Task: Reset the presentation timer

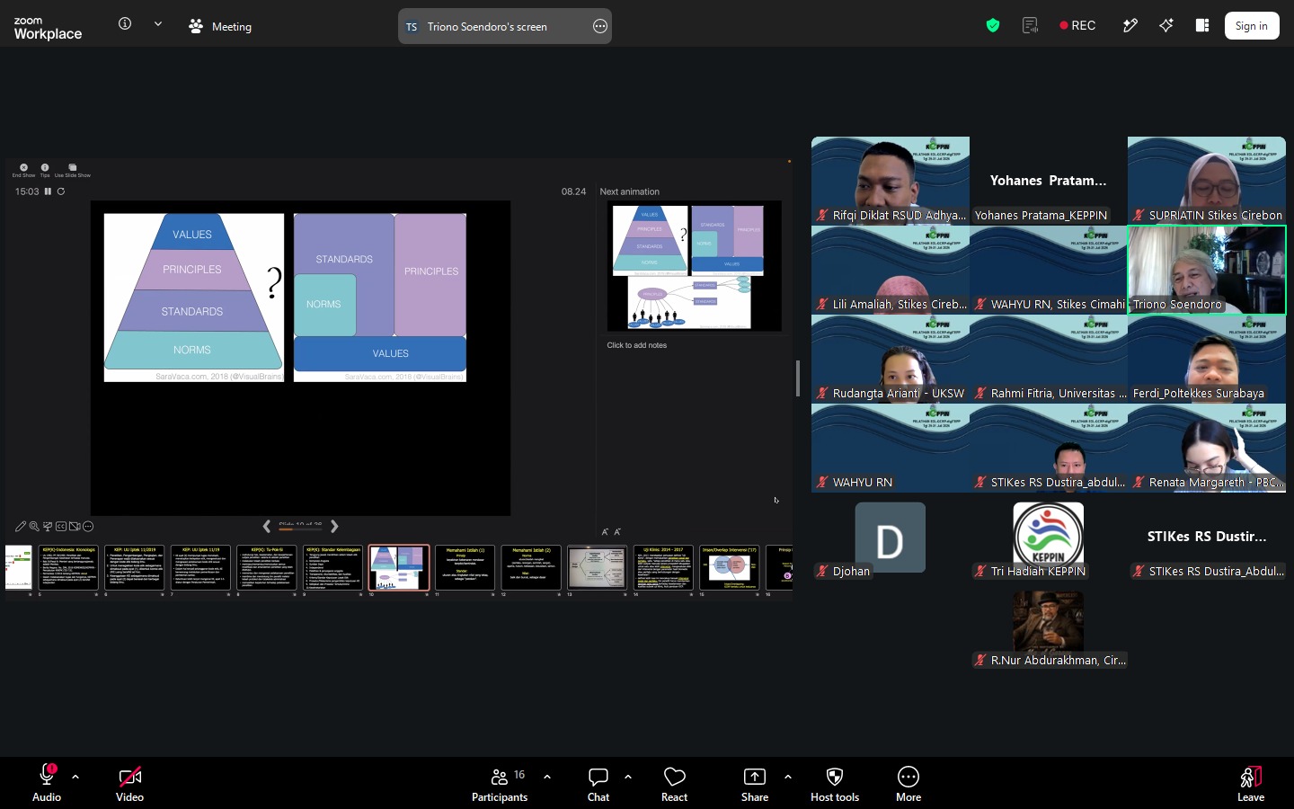Action: (x=61, y=191)
